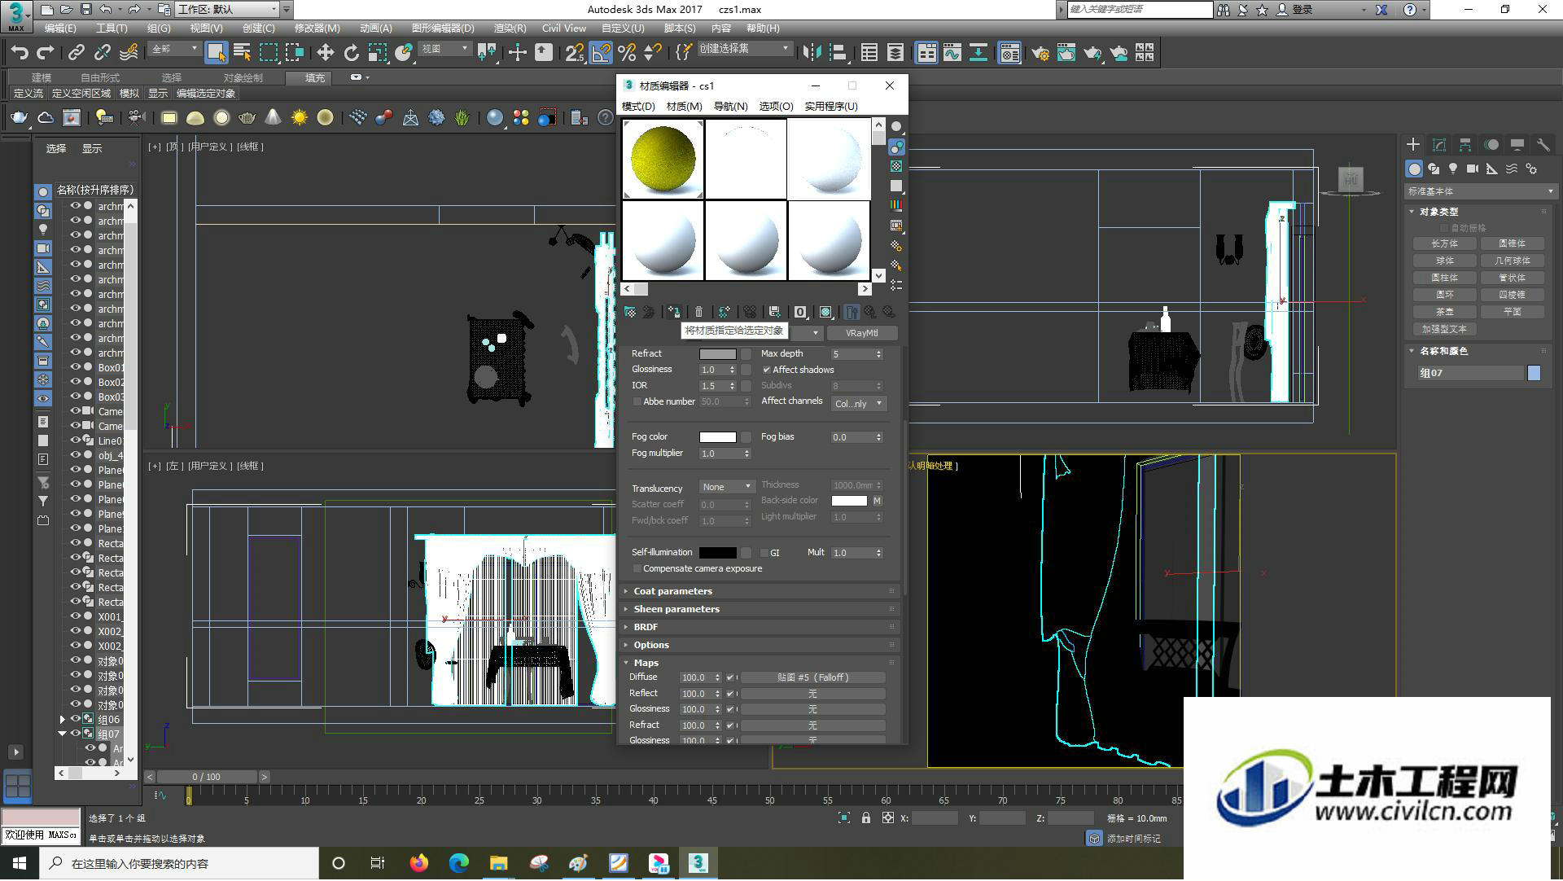
Task: Open Create tab plus icon in command panel
Action: [1413, 145]
